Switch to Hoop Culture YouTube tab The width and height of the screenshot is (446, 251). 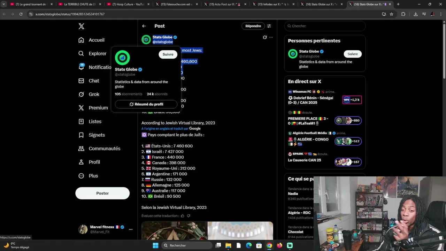click(128, 4)
